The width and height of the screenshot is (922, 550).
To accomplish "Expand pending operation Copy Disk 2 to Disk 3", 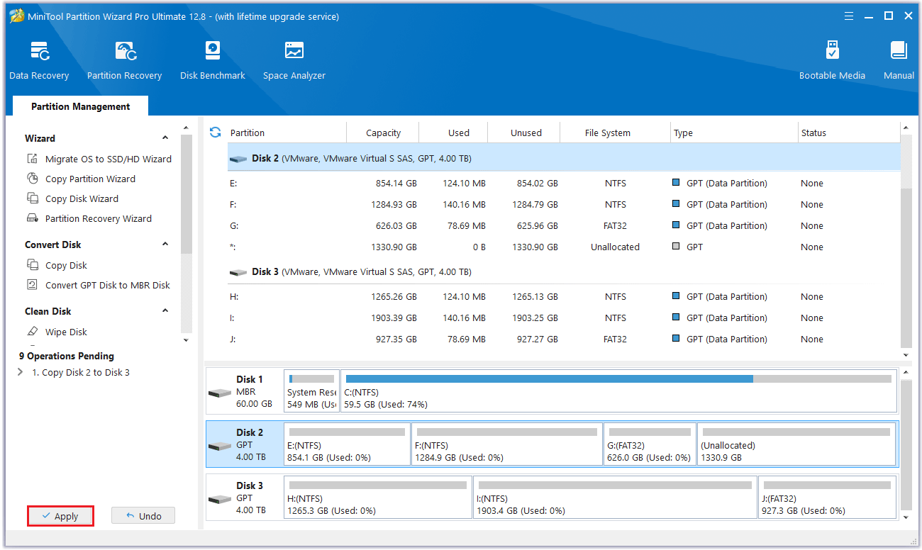I will coord(20,372).
